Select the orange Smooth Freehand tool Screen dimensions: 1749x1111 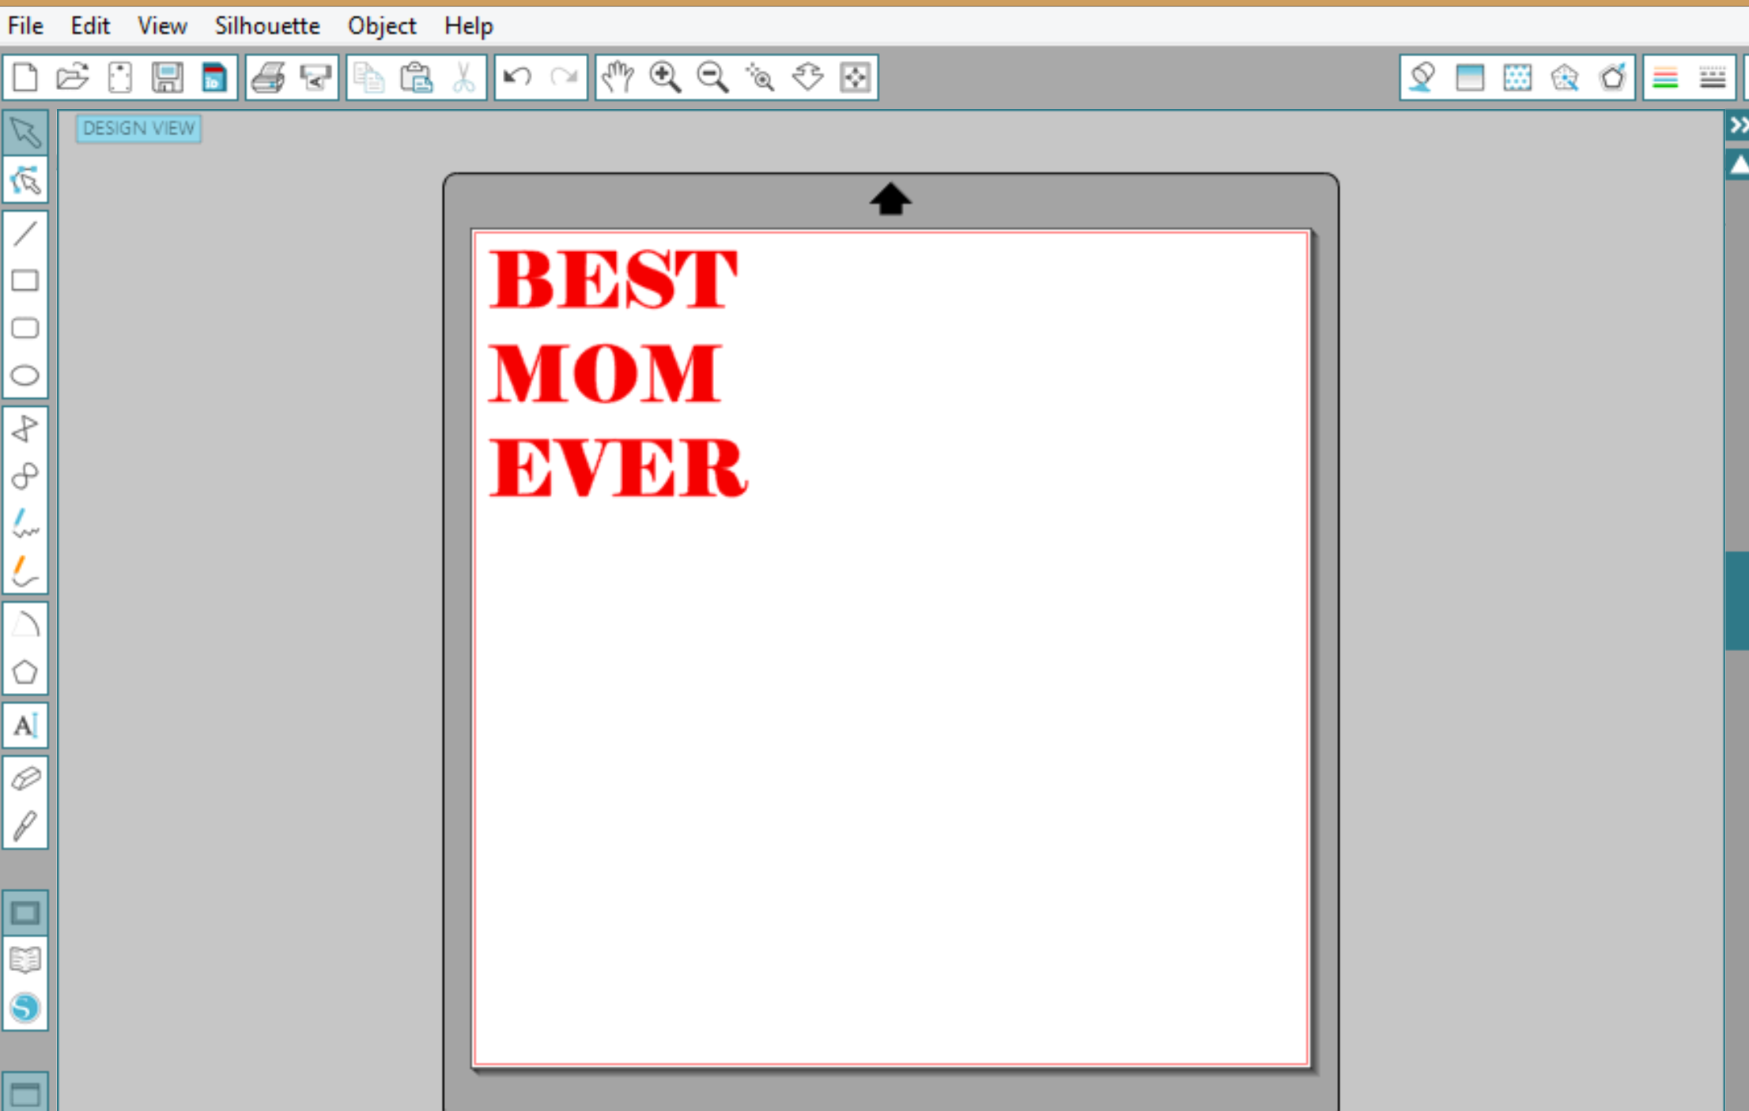(x=25, y=571)
